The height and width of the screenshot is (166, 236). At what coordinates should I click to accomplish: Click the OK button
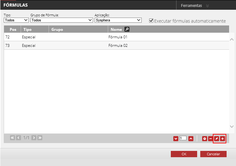(x=184, y=154)
